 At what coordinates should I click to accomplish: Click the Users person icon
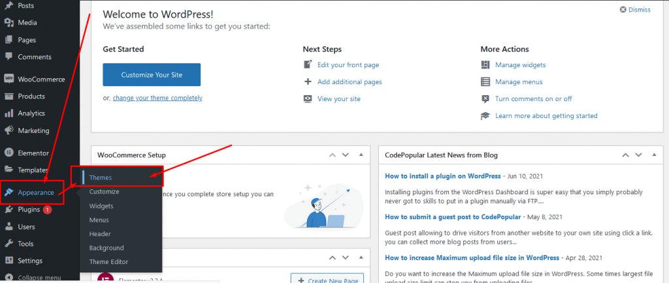pyautogui.click(x=8, y=227)
